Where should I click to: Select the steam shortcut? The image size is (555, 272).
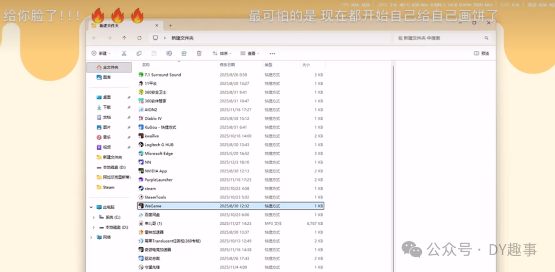pyautogui.click(x=231, y=188)
